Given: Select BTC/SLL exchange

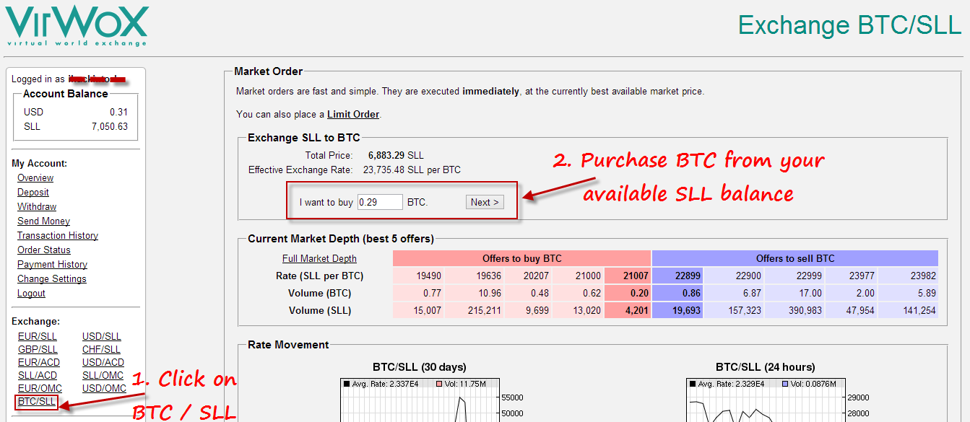Looking at the screenshot, I should [x=37, y=402].
